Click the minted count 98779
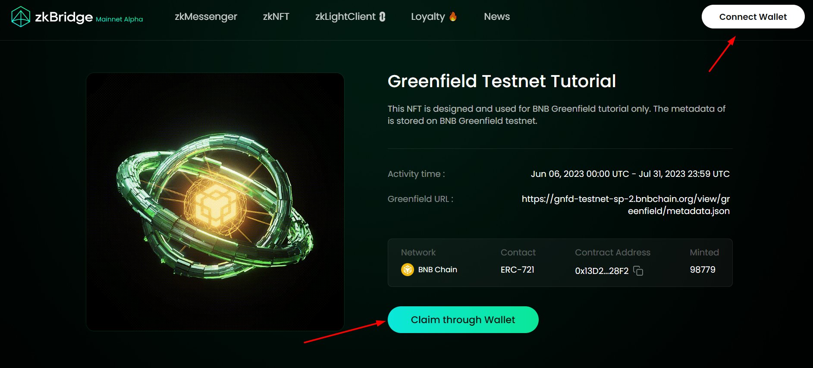This screenshot has width=813, height=368. (x=703, y=270)
